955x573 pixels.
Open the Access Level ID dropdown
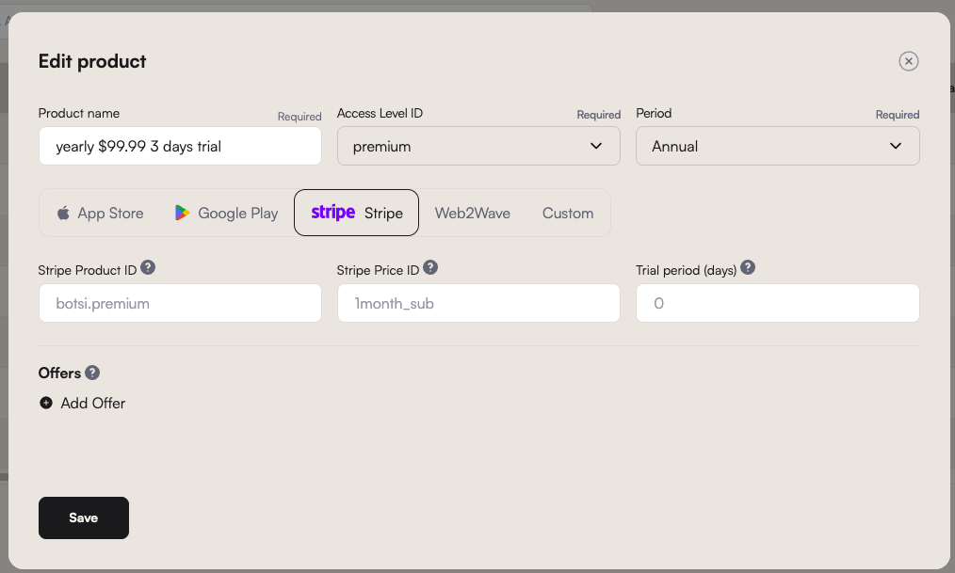tap(478, 146)
